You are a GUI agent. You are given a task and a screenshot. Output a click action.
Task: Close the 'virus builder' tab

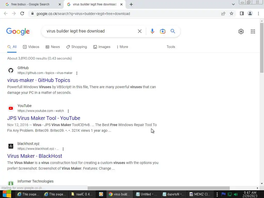point(121,5)
